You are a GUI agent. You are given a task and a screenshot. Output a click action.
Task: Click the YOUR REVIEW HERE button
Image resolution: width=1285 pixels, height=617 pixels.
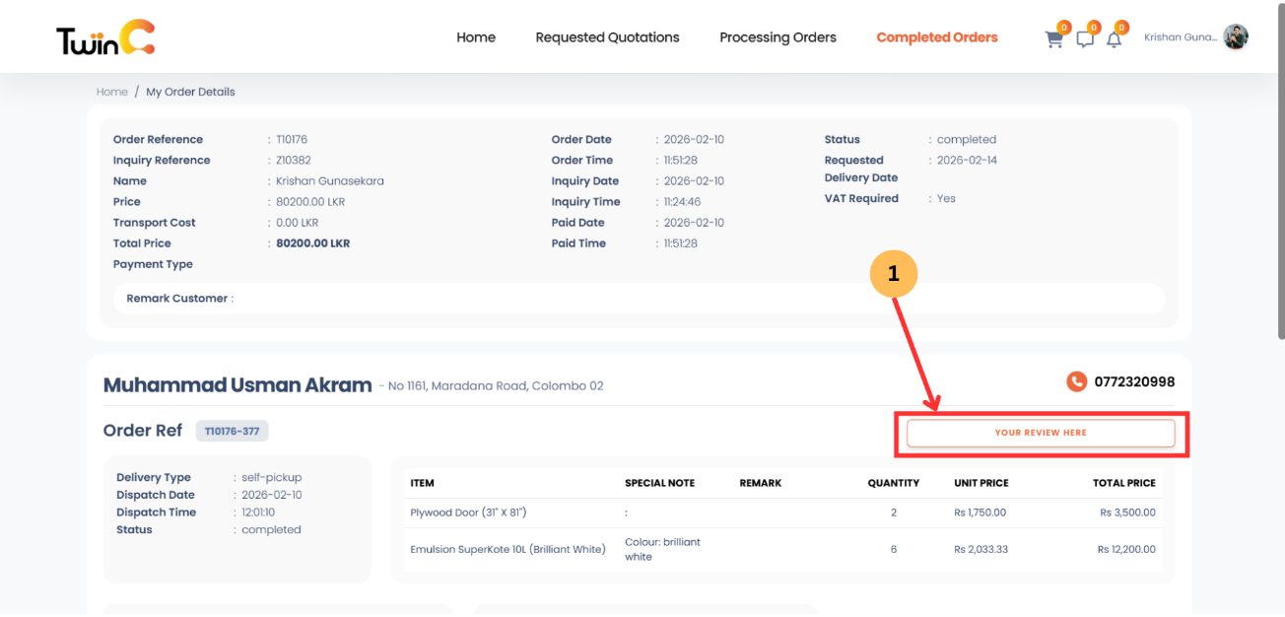pyautogui.click(x=1041, y=433)
